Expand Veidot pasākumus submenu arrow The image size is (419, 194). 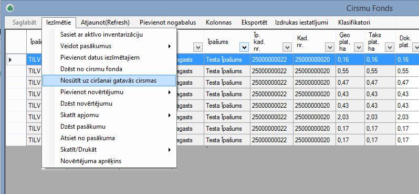(170, 47)
